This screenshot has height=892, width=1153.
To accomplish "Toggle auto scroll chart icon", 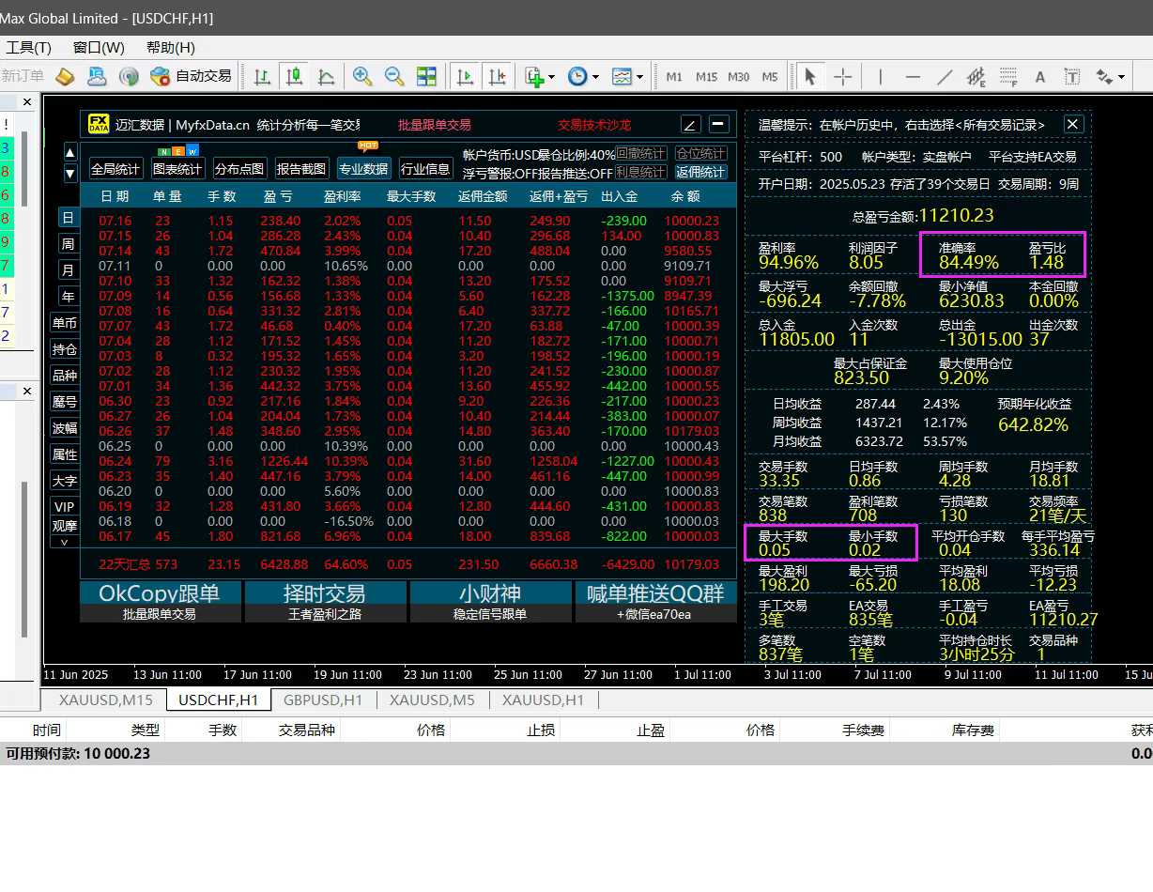I will pos(465,76).
